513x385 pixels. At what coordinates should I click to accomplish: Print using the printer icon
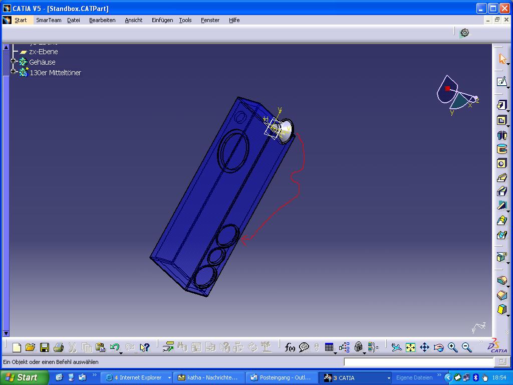(x=59, y=347)
